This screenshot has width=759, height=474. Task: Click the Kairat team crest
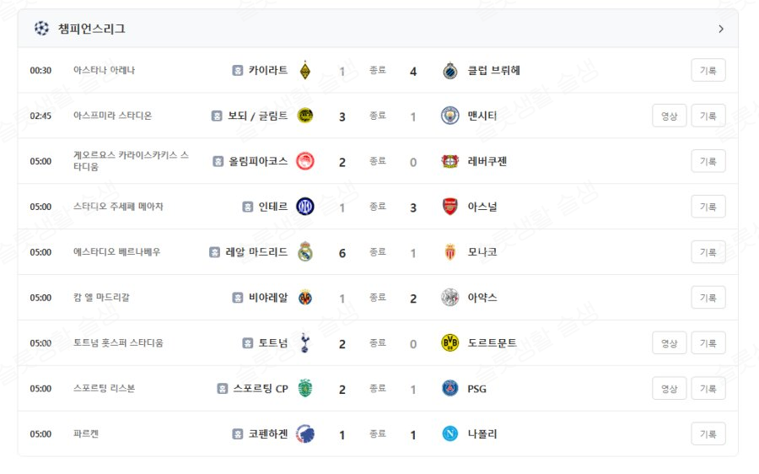305,71
